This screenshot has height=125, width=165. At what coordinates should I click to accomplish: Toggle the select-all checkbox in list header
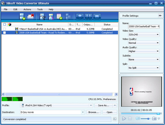click(5, 24)
